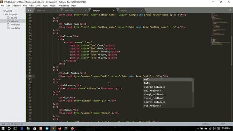Open the Goto menu

(x=38, y=6)
